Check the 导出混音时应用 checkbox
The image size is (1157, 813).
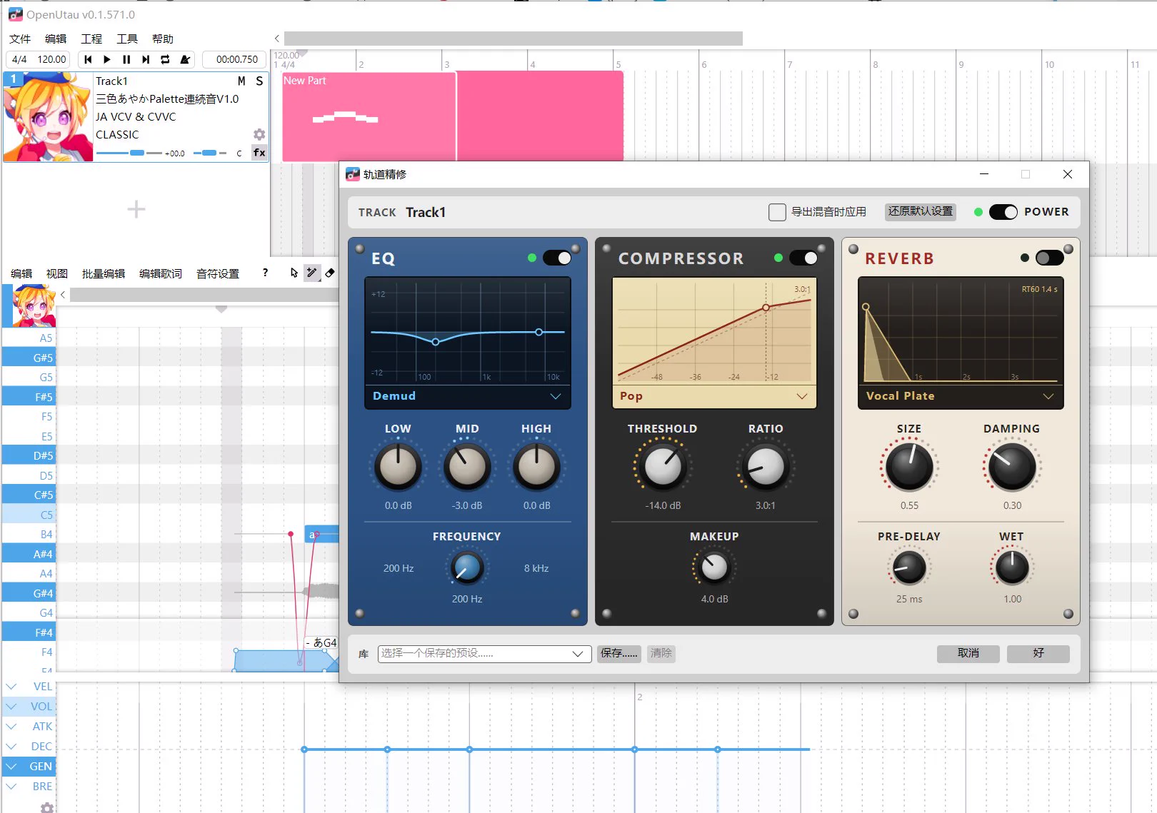(x=777, y=212)
